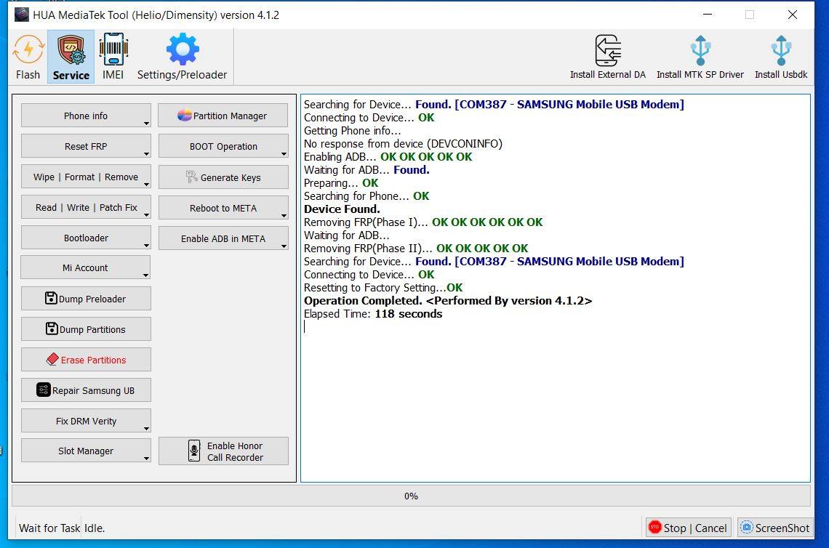
Task: Open Partition Manager
Action: 223,116
